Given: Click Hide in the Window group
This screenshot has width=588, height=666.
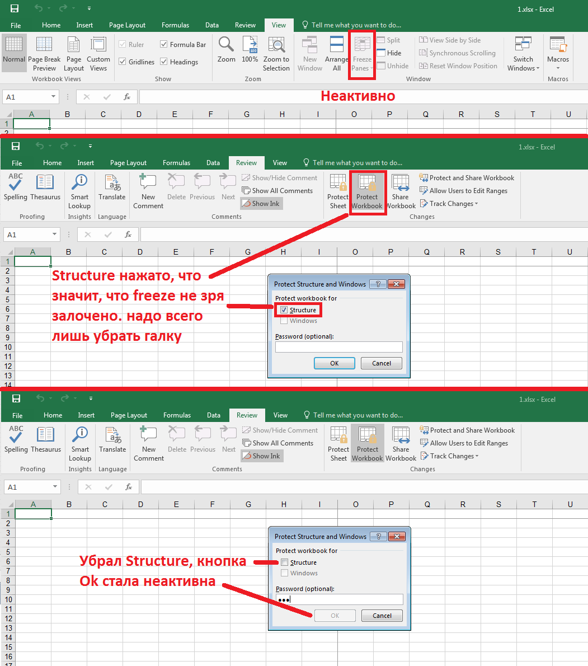Looking at the screenshot, I should pos(389,53).
